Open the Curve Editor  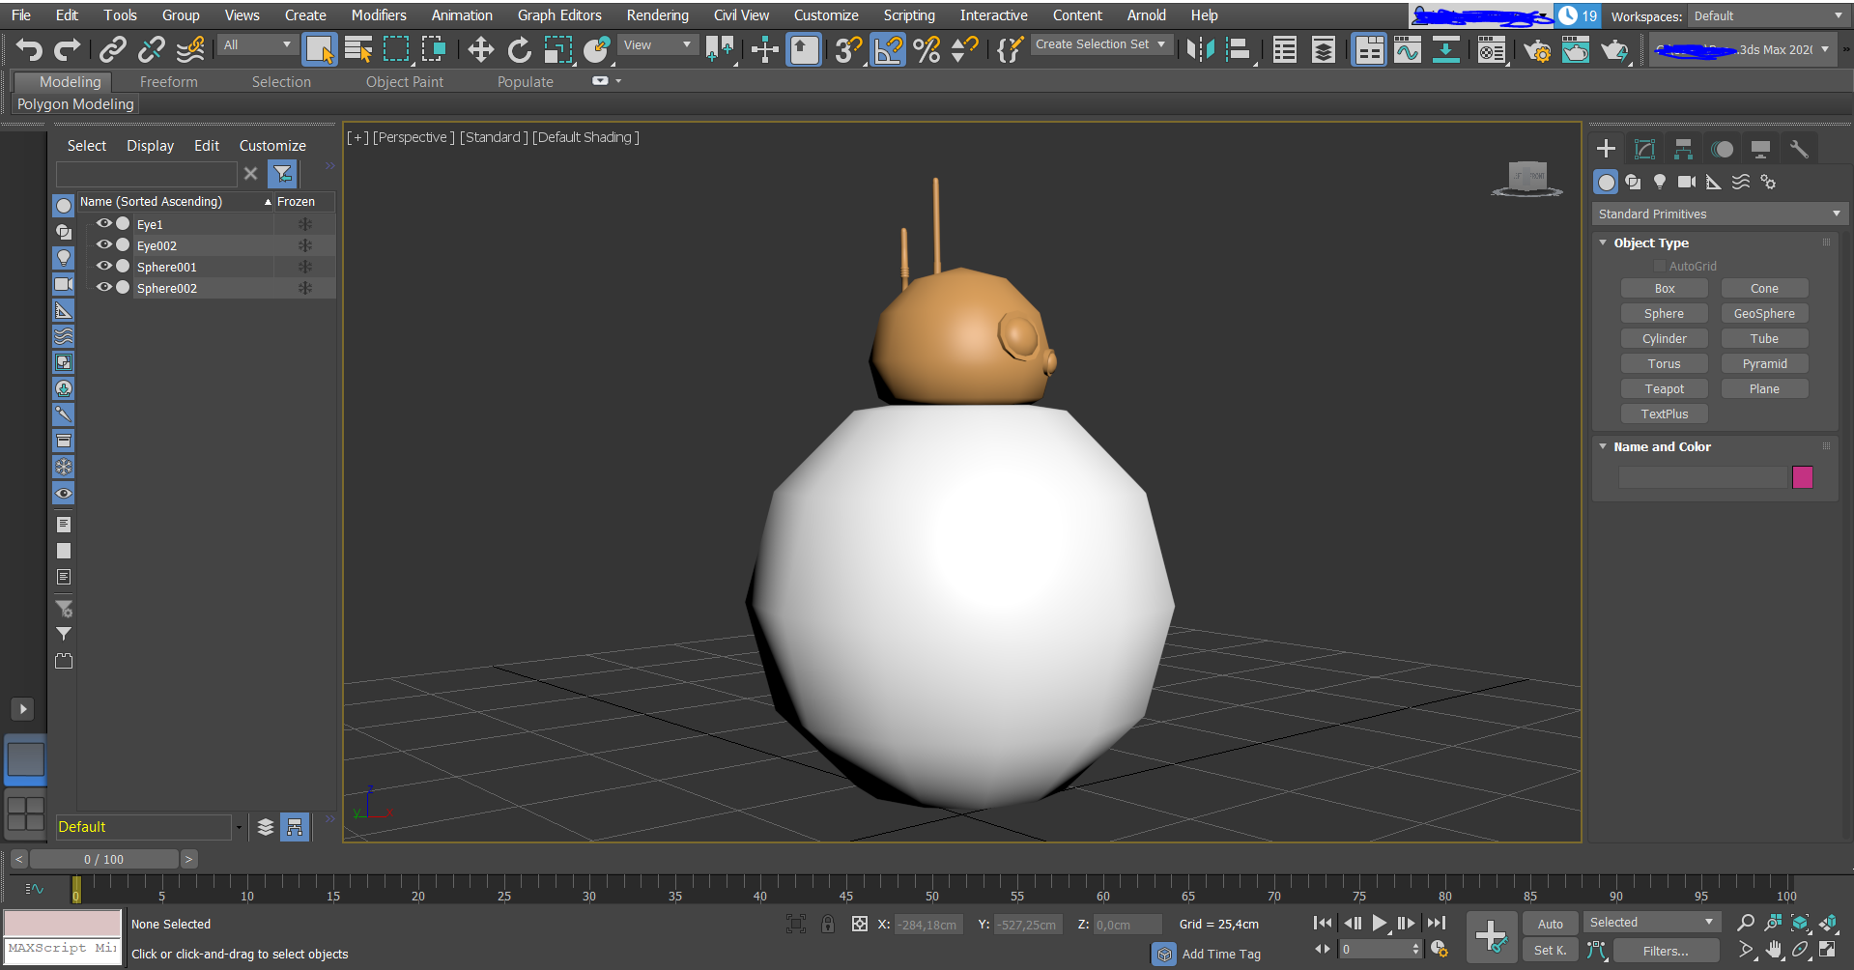[1408, 49]
